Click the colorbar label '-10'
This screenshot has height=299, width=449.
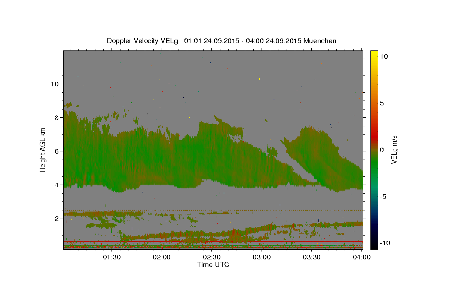tap(385, 243)
